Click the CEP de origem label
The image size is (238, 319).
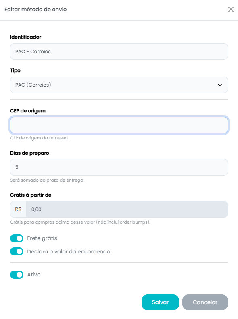28,111
